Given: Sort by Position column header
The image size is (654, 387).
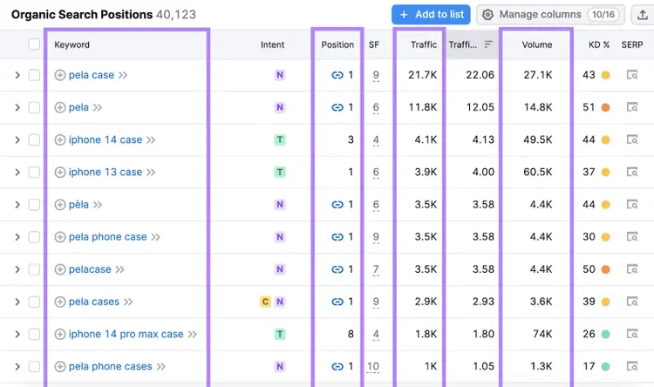Looking at the screenshot, I should coord(337,44).
